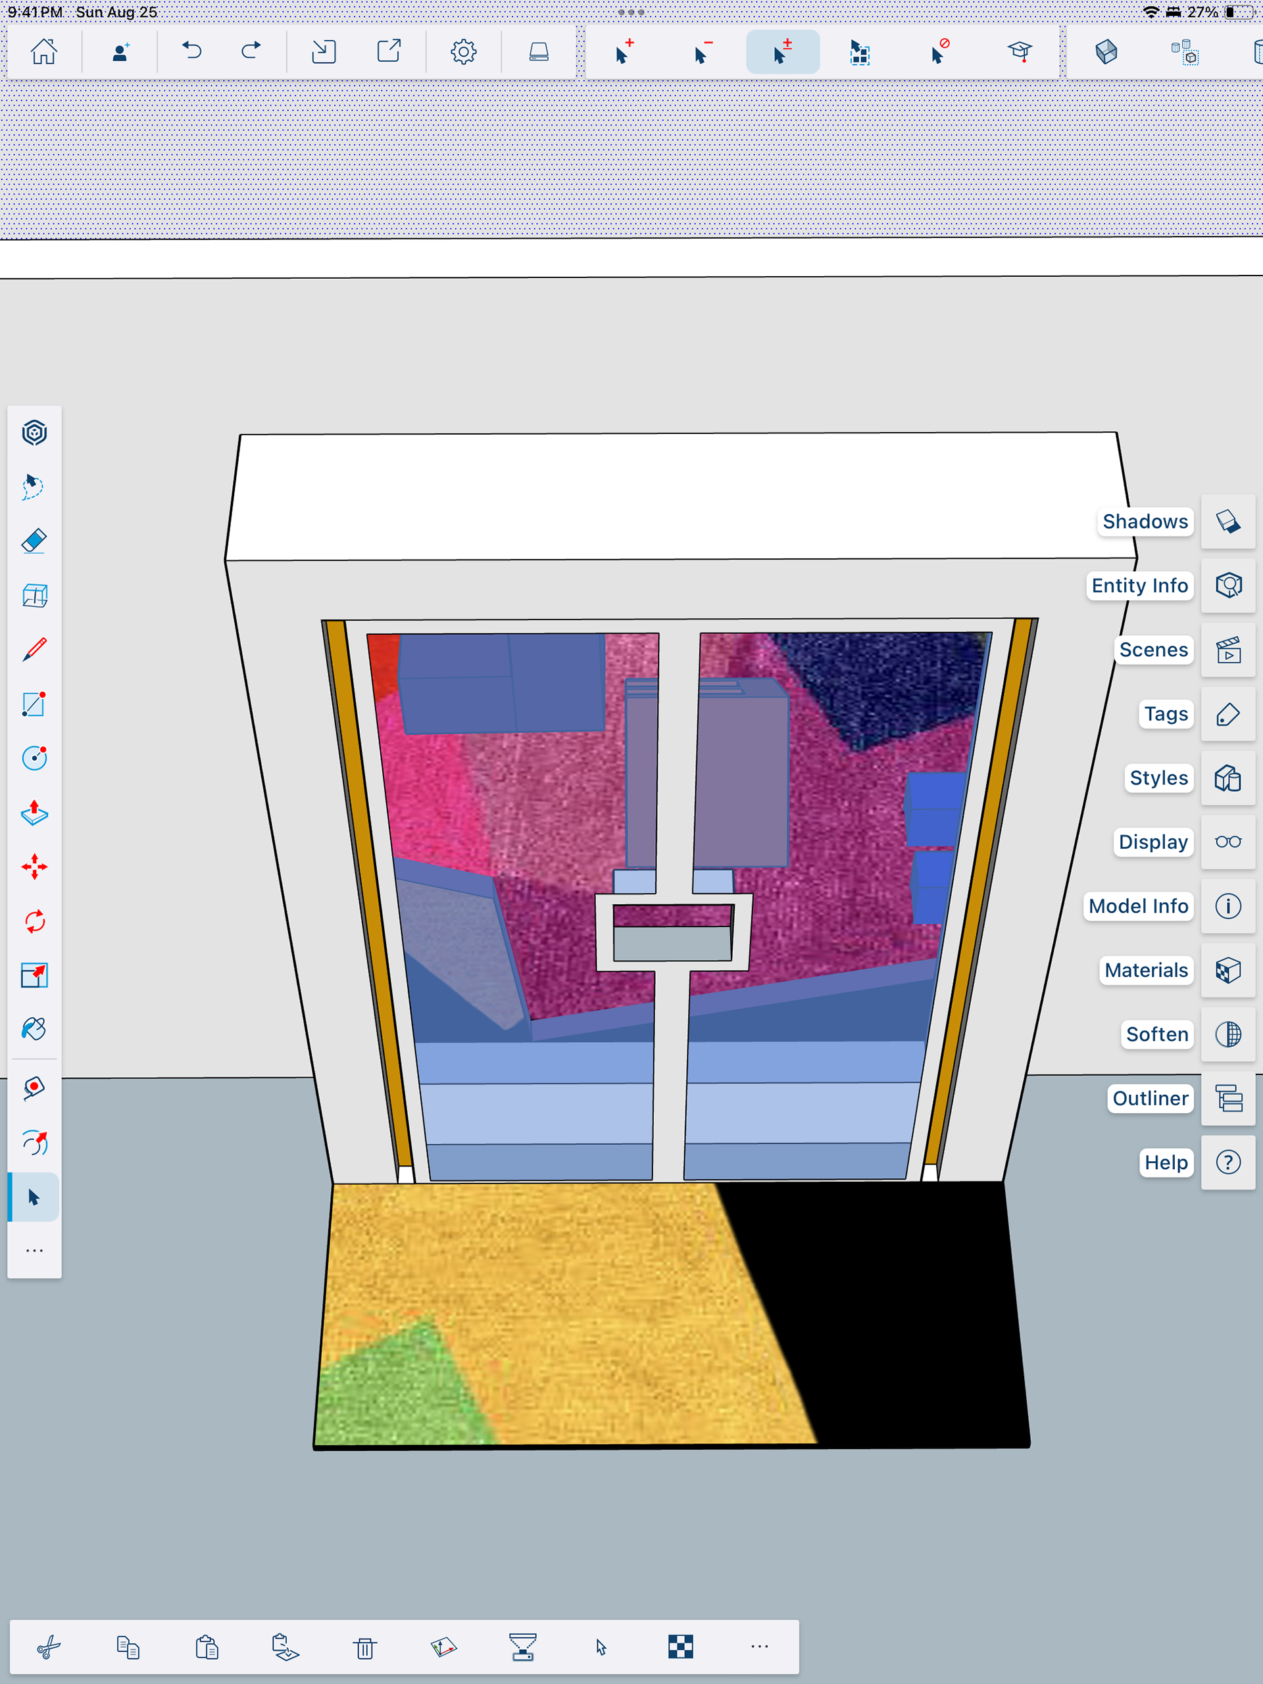Tap the Scenes label

[1153, 650]
